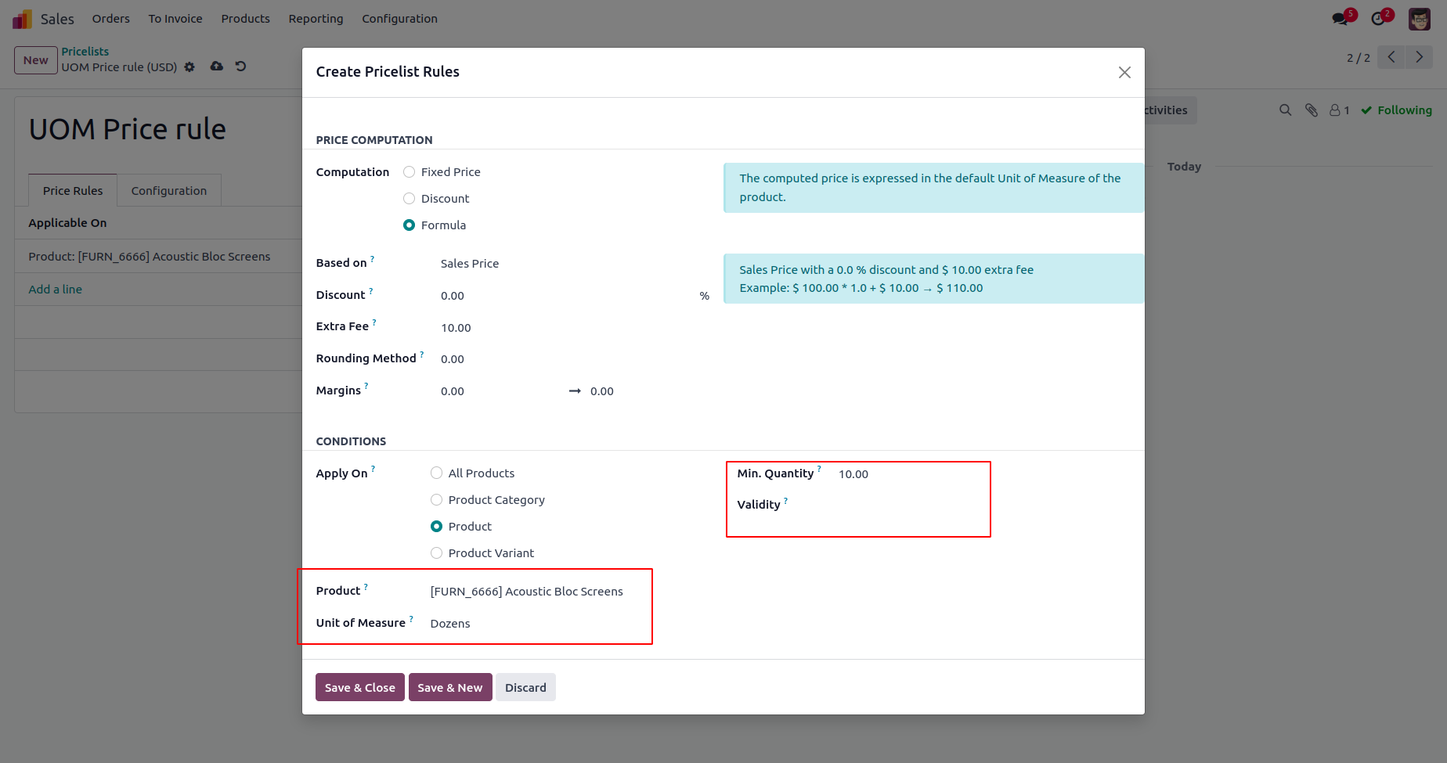The width and height of the screenshot is (1447, 763).
Task: Click the gear actions icon beside pricelist name
Action: click(x=189, y=67)
